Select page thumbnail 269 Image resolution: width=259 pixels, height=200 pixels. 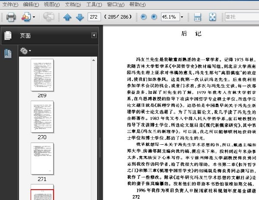[42, 75]
